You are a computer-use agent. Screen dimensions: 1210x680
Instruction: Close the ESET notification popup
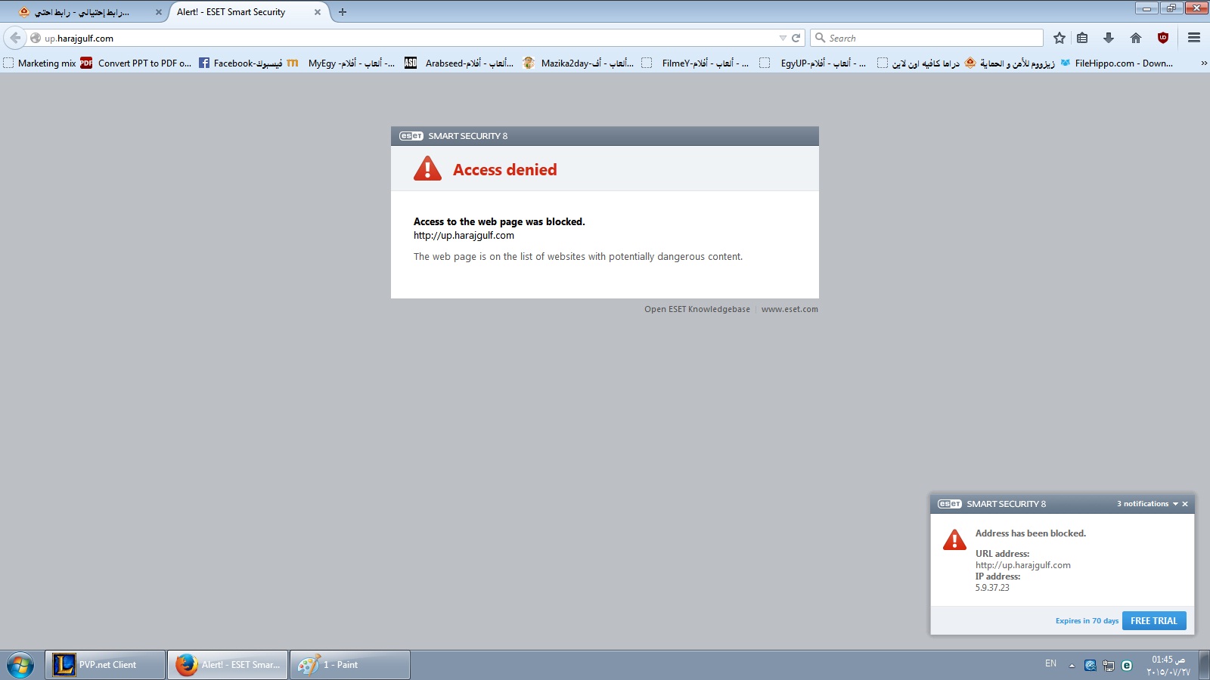(x=1185, y=504)
